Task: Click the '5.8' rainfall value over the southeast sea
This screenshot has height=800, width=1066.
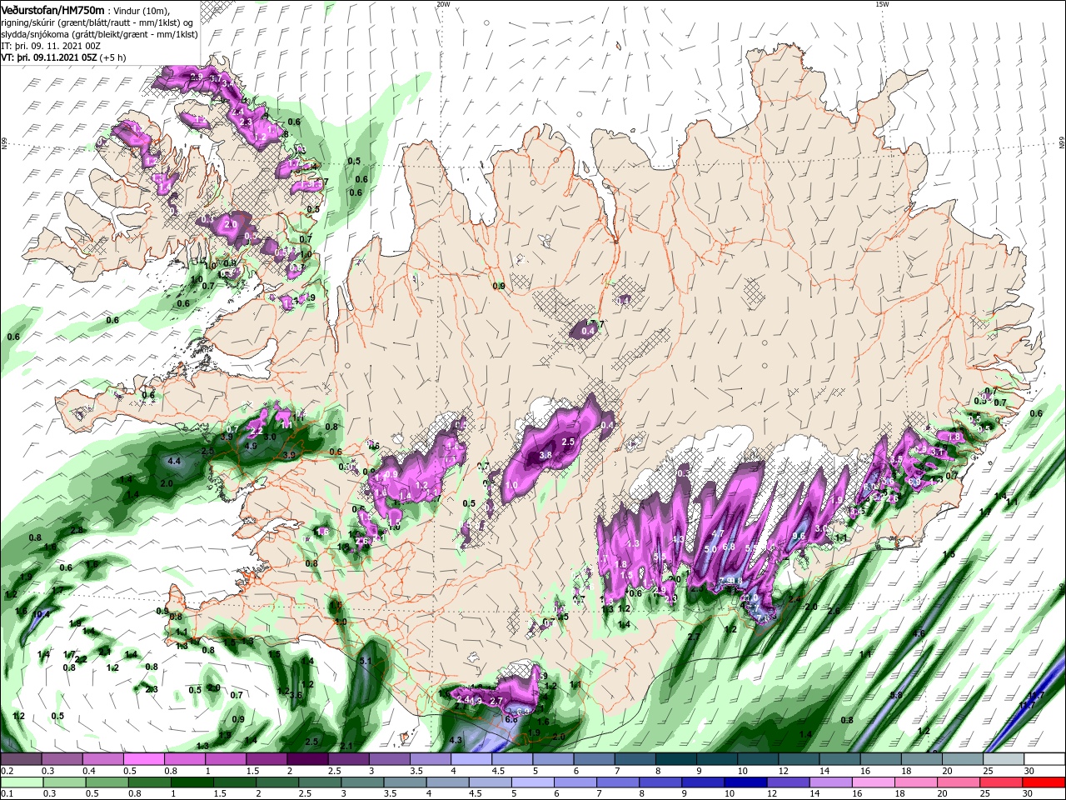Action: [x=896, y=695]
